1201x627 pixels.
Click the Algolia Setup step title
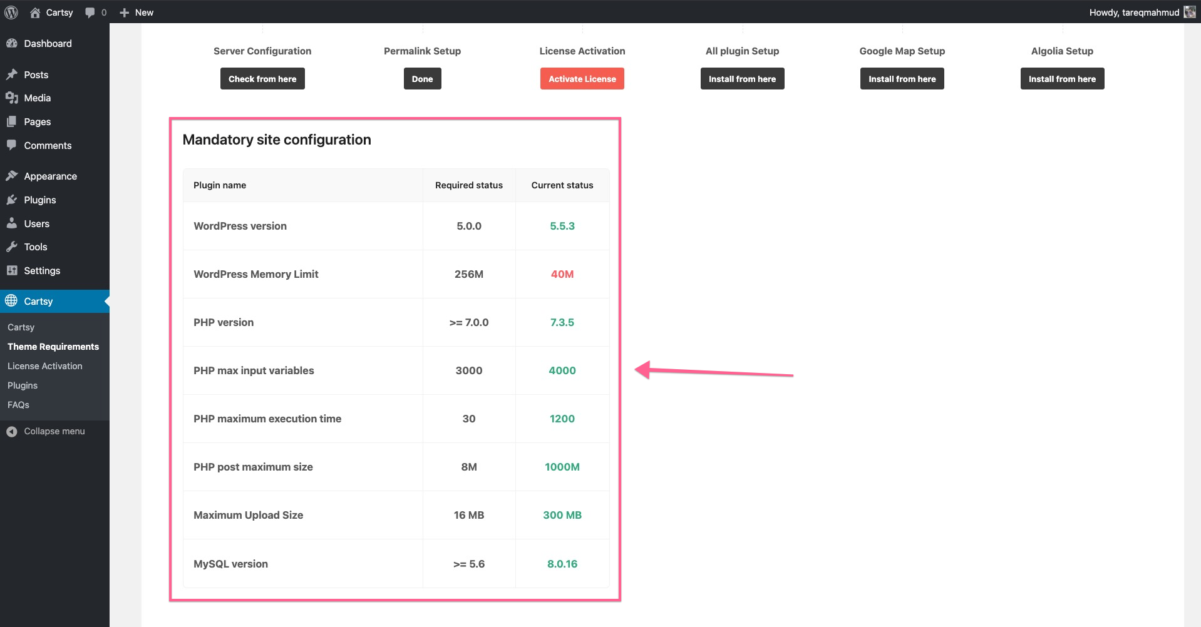coord(1062,51)
